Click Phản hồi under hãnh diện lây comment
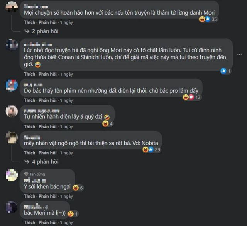This screenshot has height=226, width=247. 47,126
